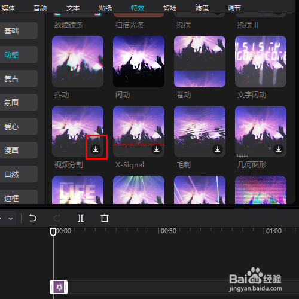
Task: Click the 01:00 mark on the ruler
Action: click(274, 231)
